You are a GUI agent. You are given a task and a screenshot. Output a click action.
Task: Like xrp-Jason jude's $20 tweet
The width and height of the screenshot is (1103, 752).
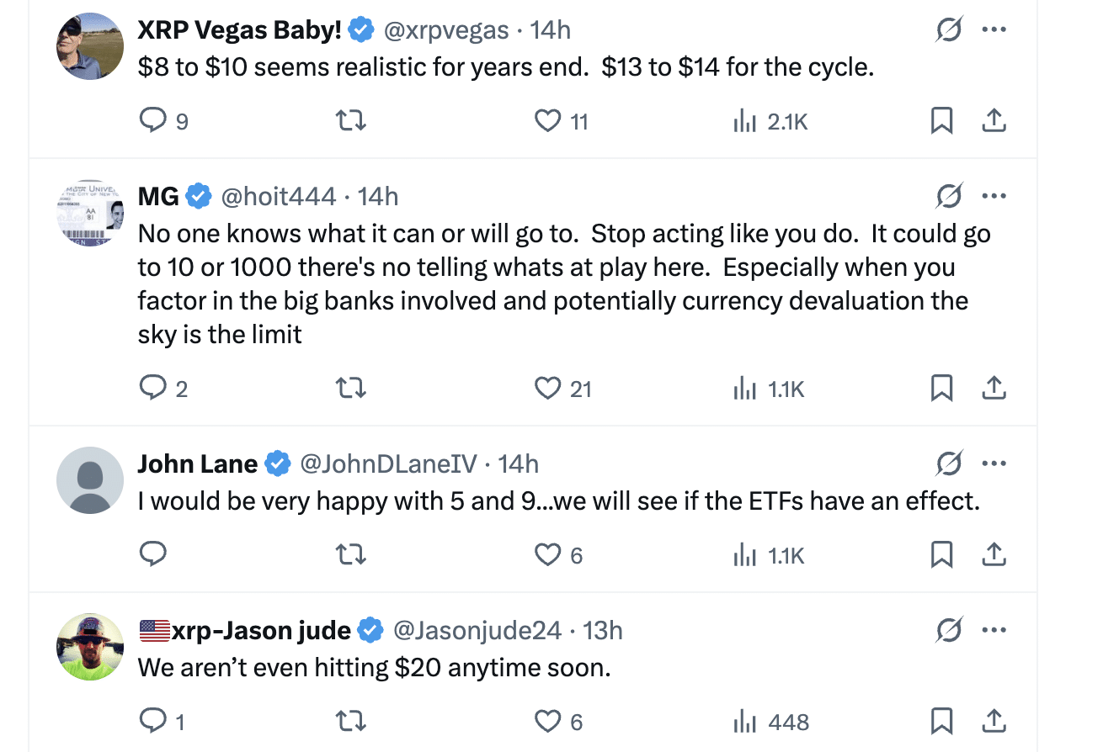click(x=549, y=722)
